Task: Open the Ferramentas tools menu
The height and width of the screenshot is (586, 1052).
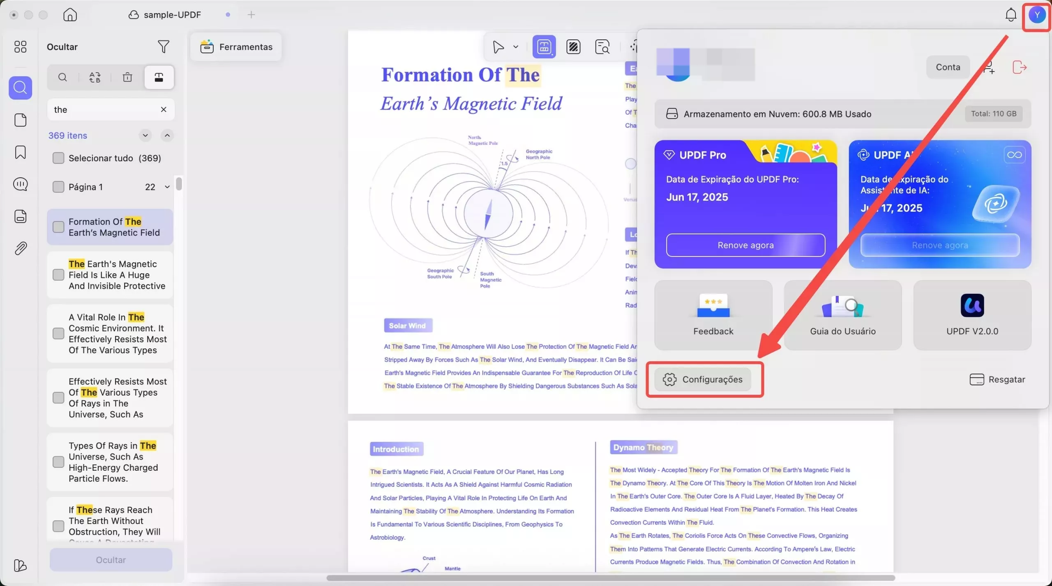Action: click(236, 47)
